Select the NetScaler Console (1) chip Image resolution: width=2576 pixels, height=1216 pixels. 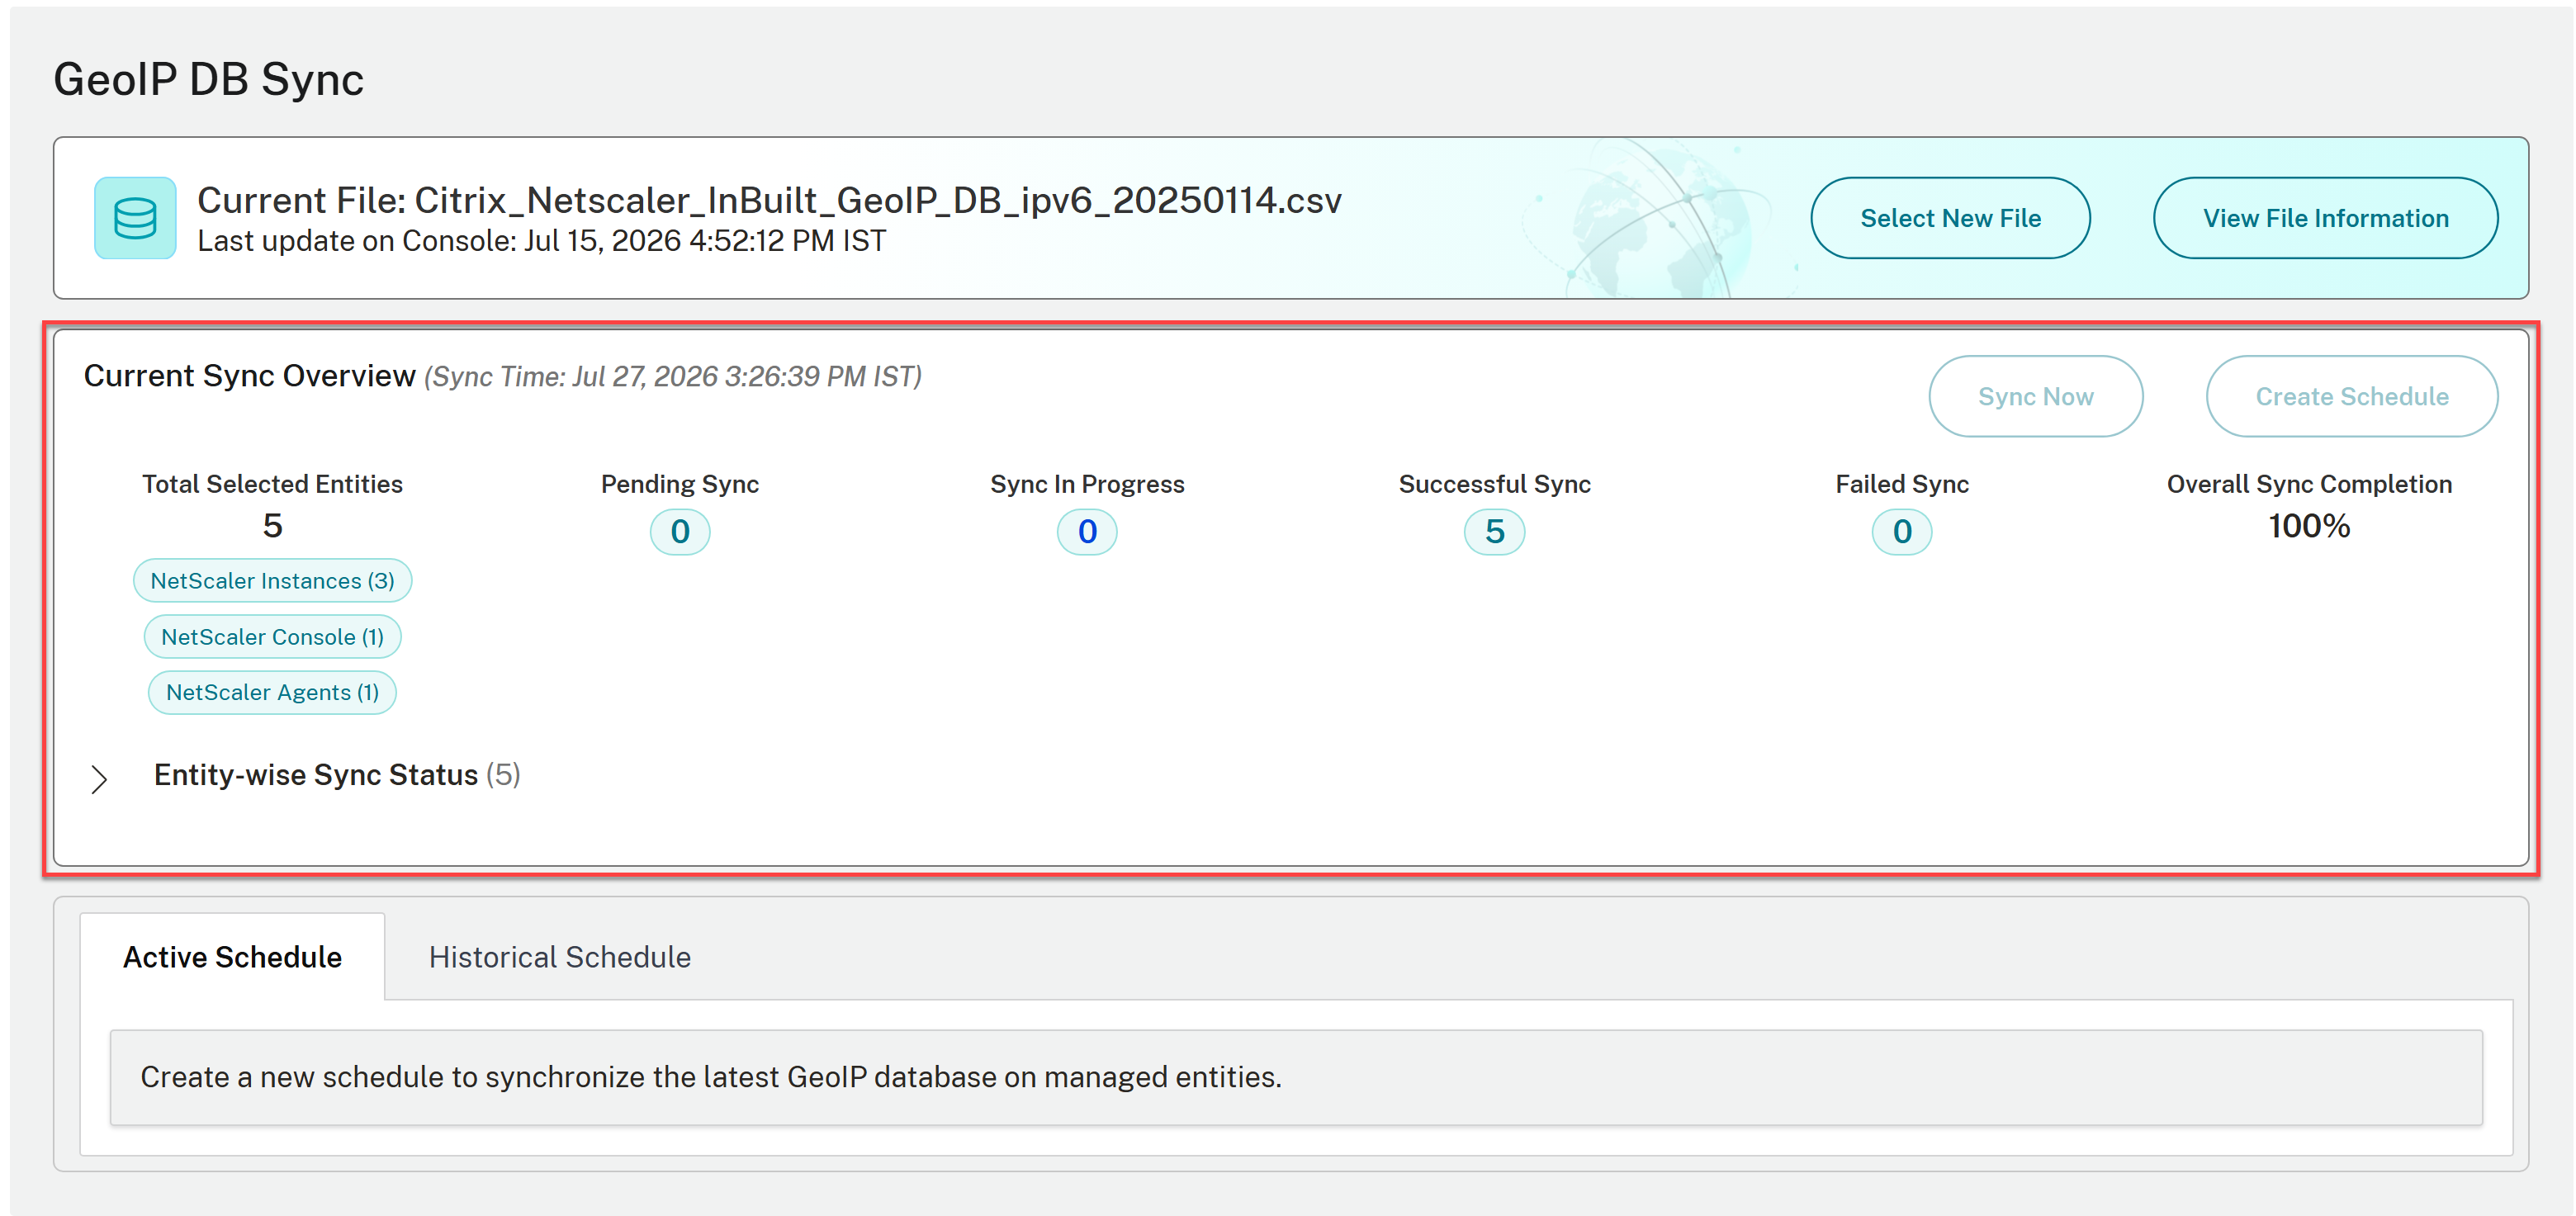pos(272,636)
